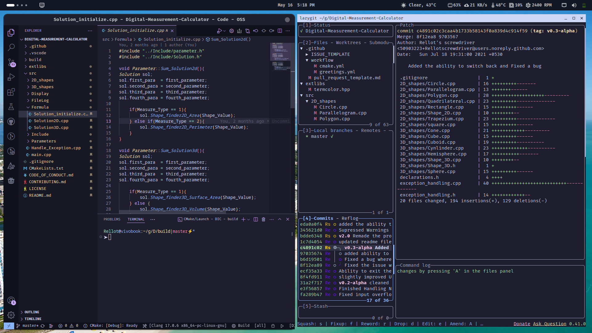The image size is (592, 333).
Task: Maximize the terminal panel size
Action: [x=280, y=219]
